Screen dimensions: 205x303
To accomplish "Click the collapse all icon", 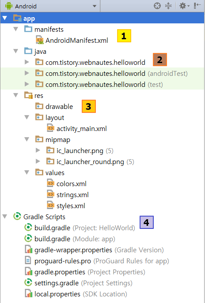I will (168, 6).
